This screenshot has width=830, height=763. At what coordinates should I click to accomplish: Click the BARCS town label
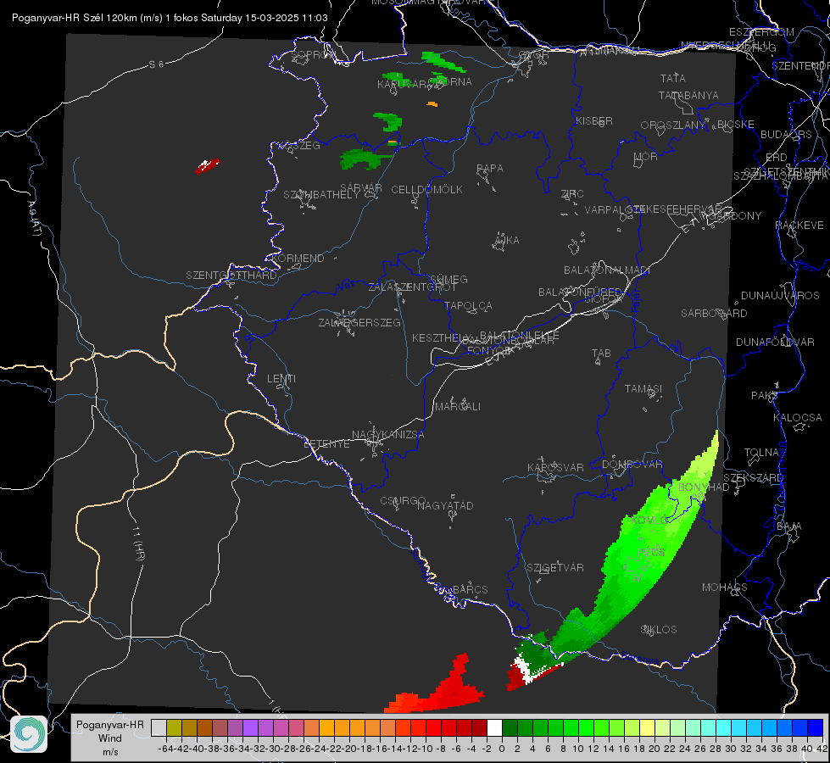pyautogui.click(x=470, y=589)
